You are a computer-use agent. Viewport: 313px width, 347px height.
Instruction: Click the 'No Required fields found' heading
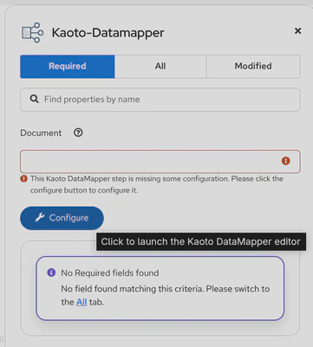pyautogui.click(x=110, y=273)
